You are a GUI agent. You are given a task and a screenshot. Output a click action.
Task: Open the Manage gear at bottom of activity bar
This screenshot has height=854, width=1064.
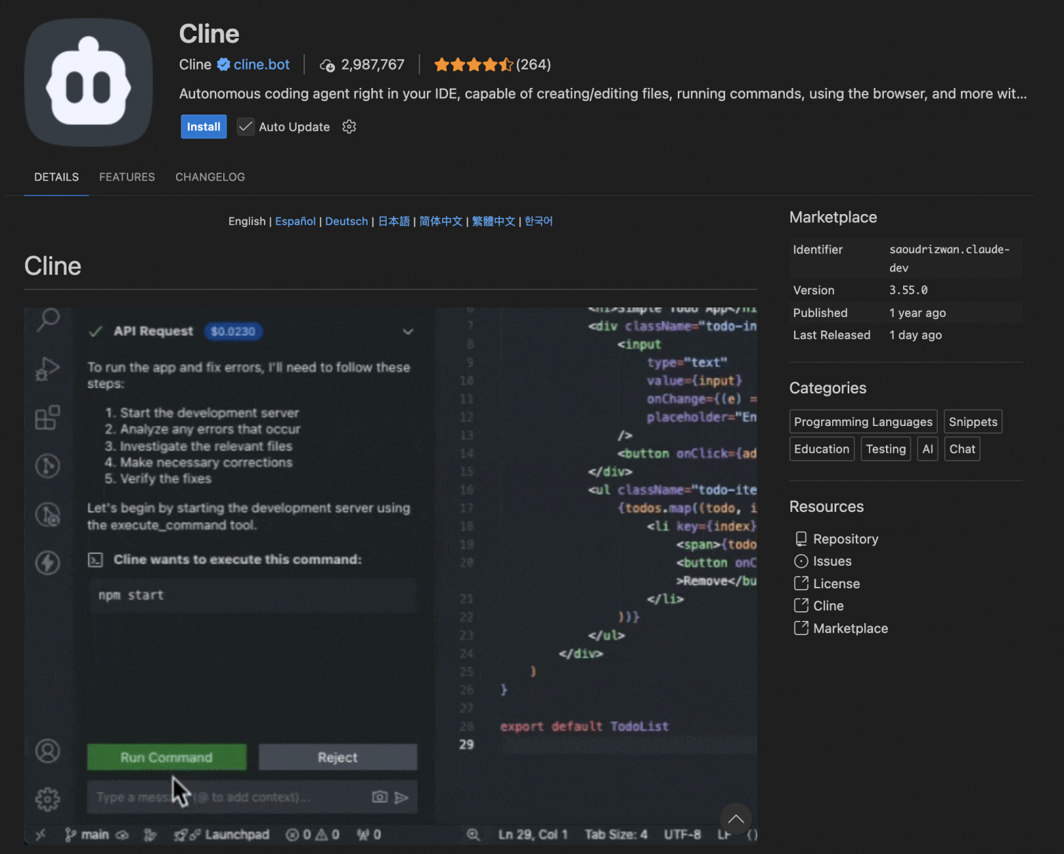[48, 798]
